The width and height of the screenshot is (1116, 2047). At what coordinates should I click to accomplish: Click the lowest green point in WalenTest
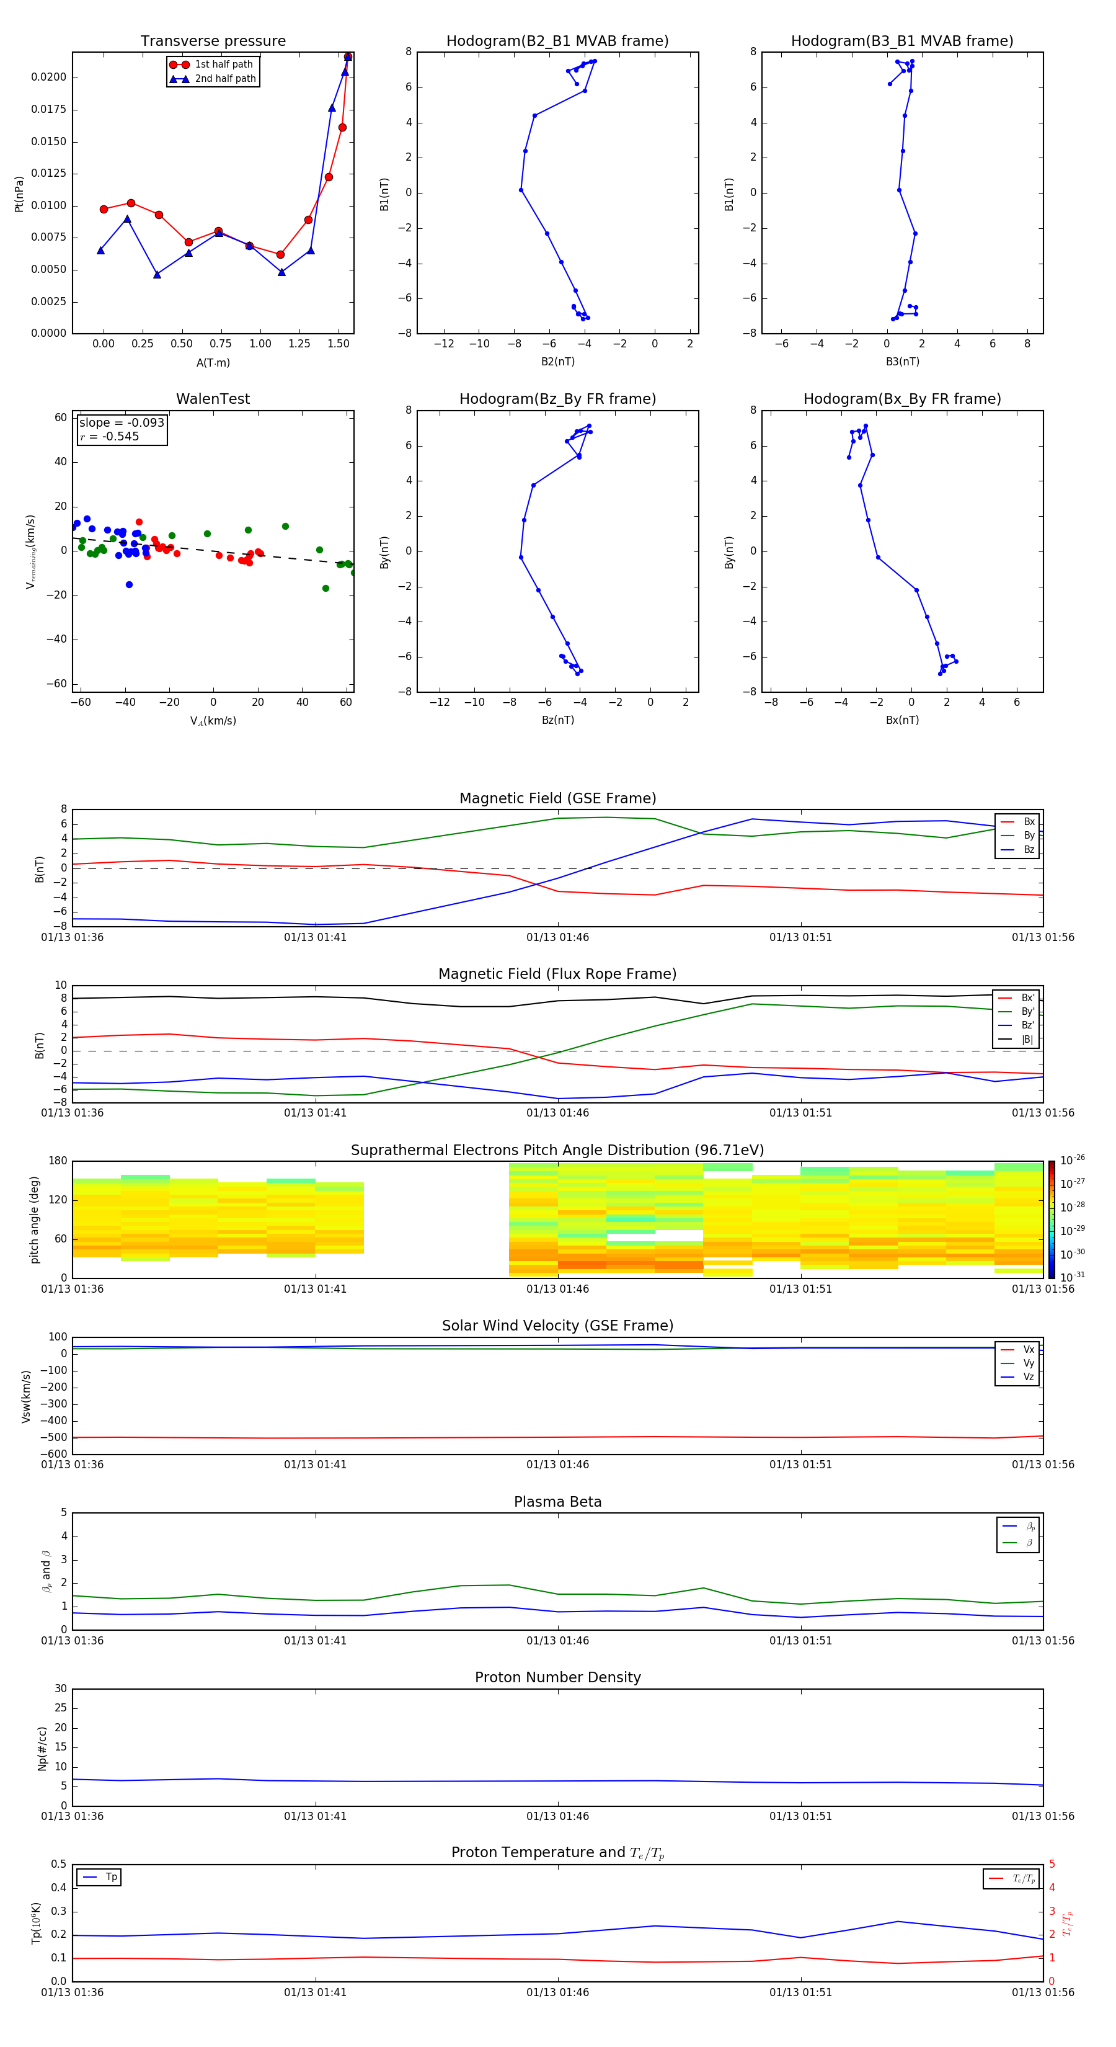(325, 589)
